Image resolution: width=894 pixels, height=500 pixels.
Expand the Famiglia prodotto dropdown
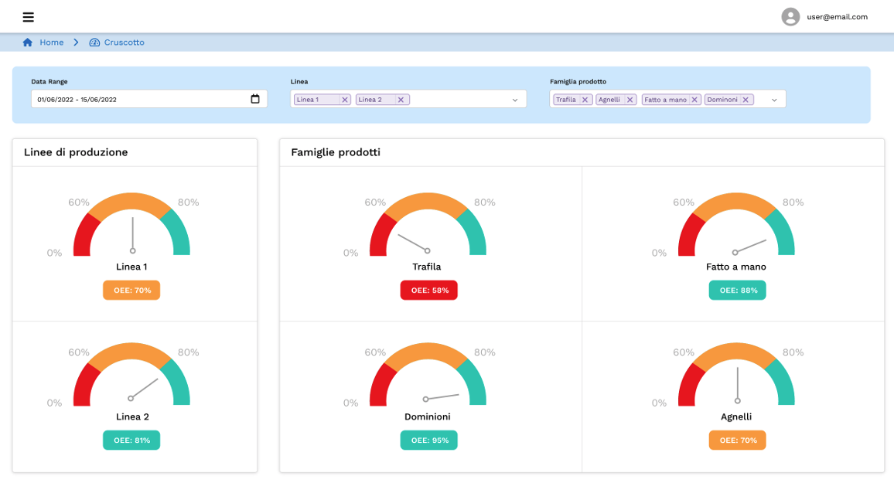point(774,100)
